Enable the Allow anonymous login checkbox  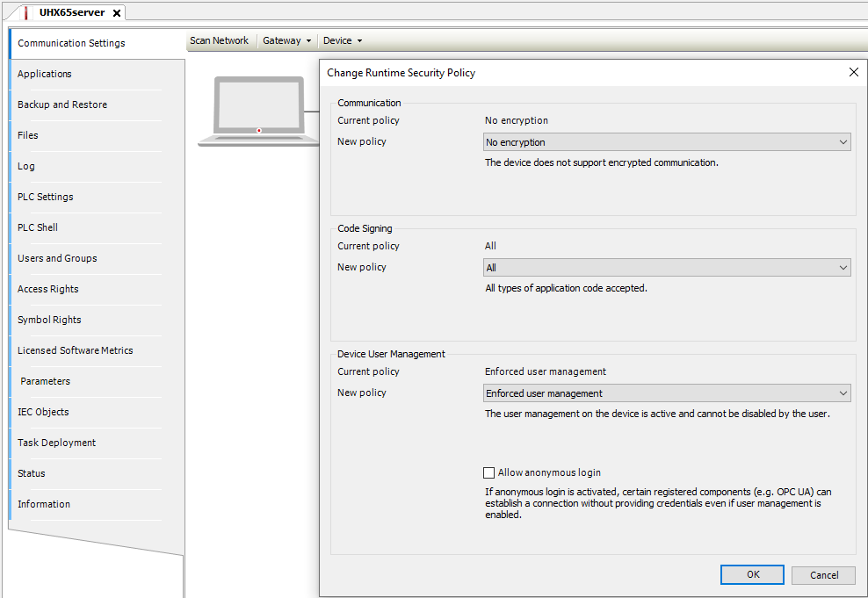click(x=489, y=472)
